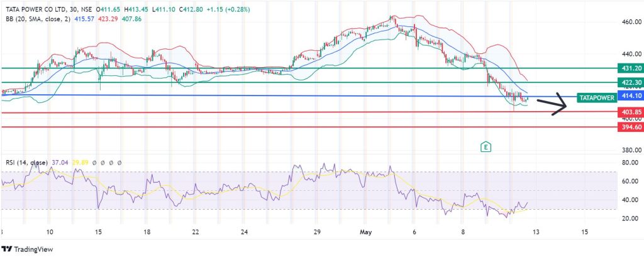Click the RSI value 37.04 readout
Screen dimensions: 644x258
60,163
